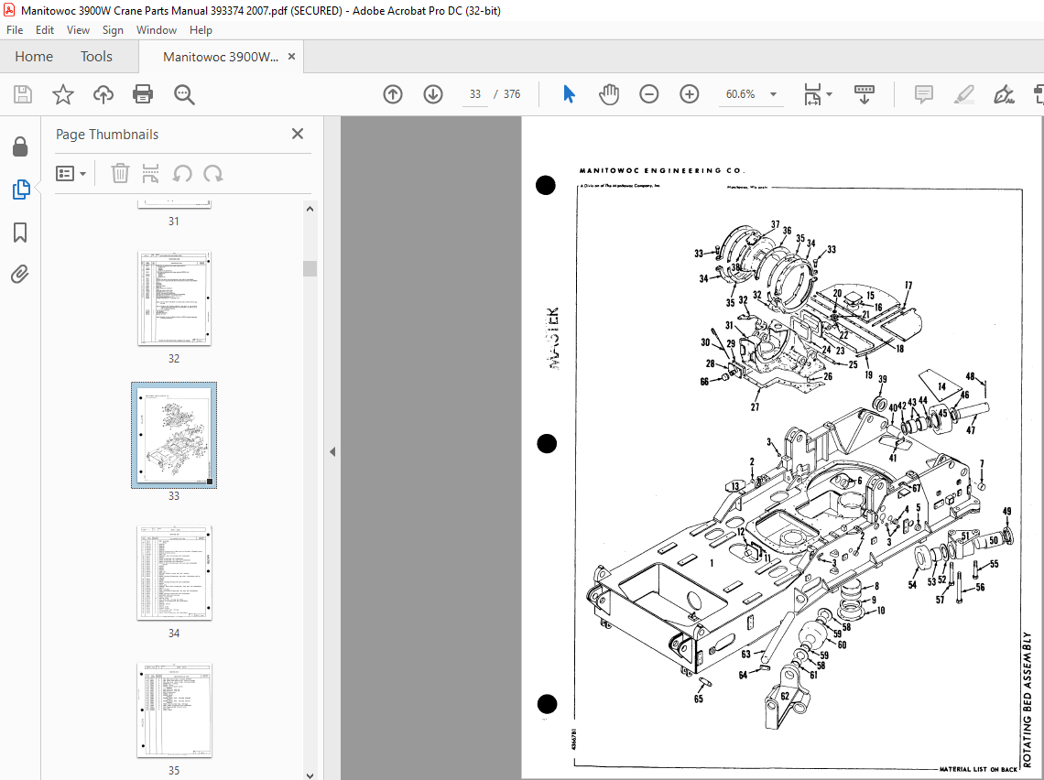Open the Help menu
The width and height of the screenshot is (1044, 780).
point(201,30)
